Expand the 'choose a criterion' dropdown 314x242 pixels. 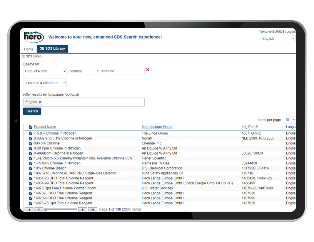point(45,83)
